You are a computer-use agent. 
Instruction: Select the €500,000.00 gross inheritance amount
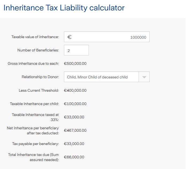click(75, 64)
